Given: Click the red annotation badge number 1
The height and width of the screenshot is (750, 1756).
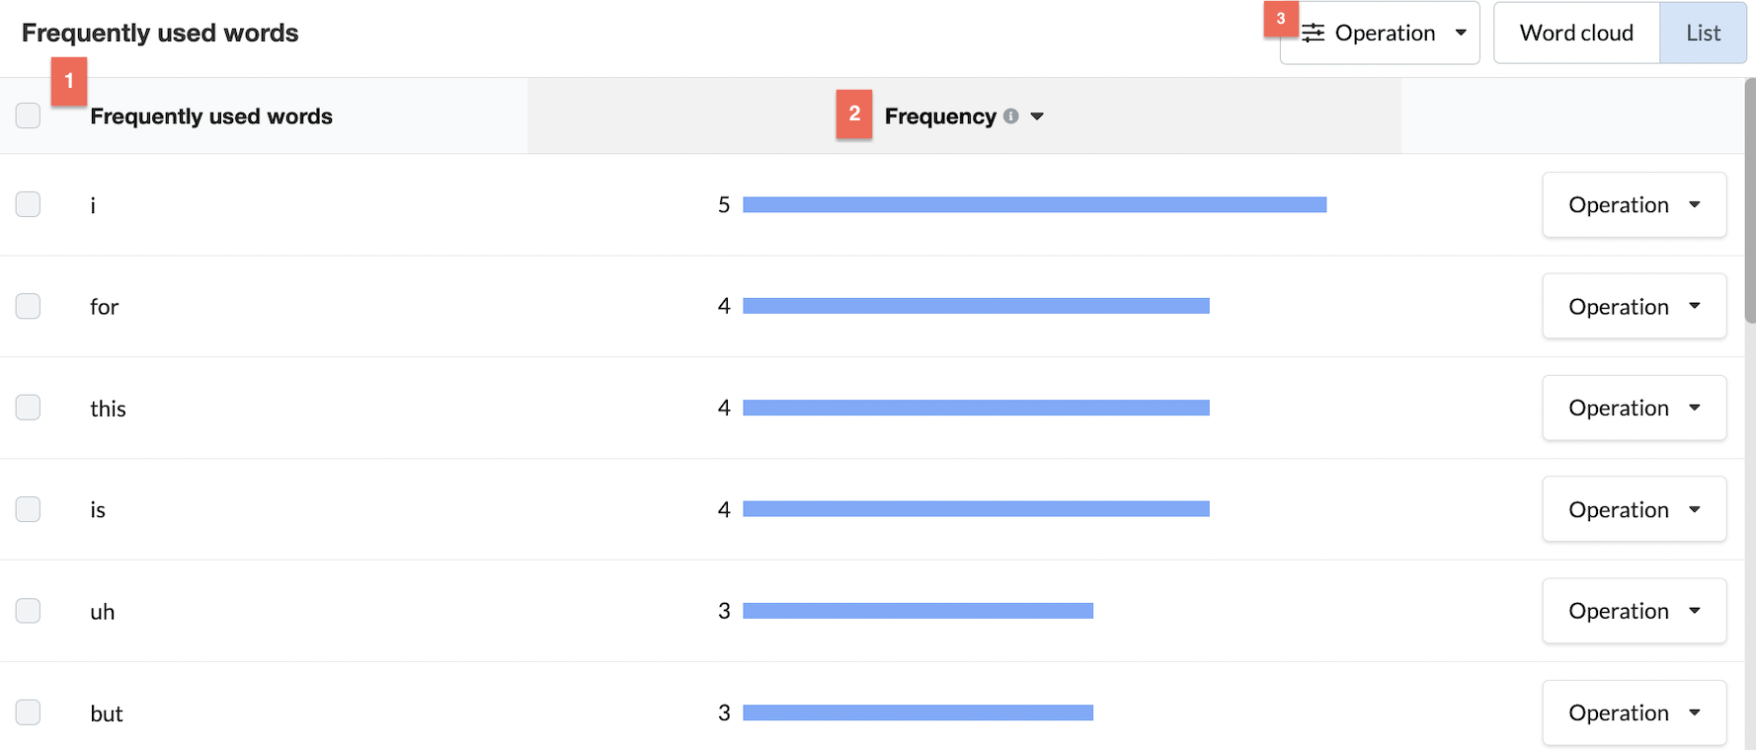Looking at the screenshot, I should coord(69,81).
